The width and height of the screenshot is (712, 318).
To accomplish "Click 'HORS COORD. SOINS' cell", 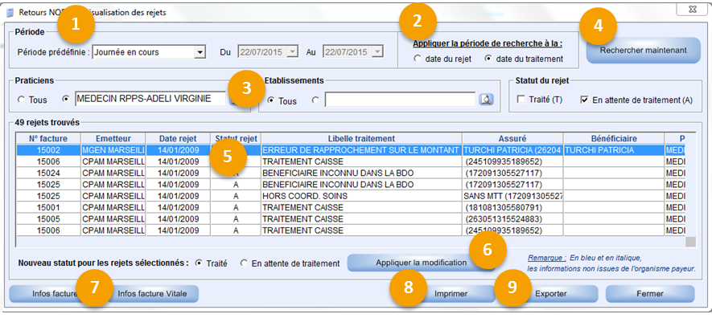I will pos(361,196).
